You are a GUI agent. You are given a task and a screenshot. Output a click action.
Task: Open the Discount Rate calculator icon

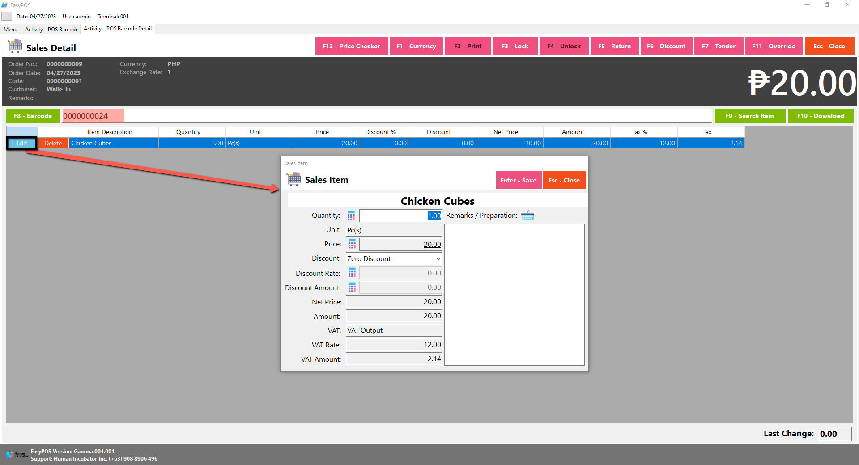[352, 273]
